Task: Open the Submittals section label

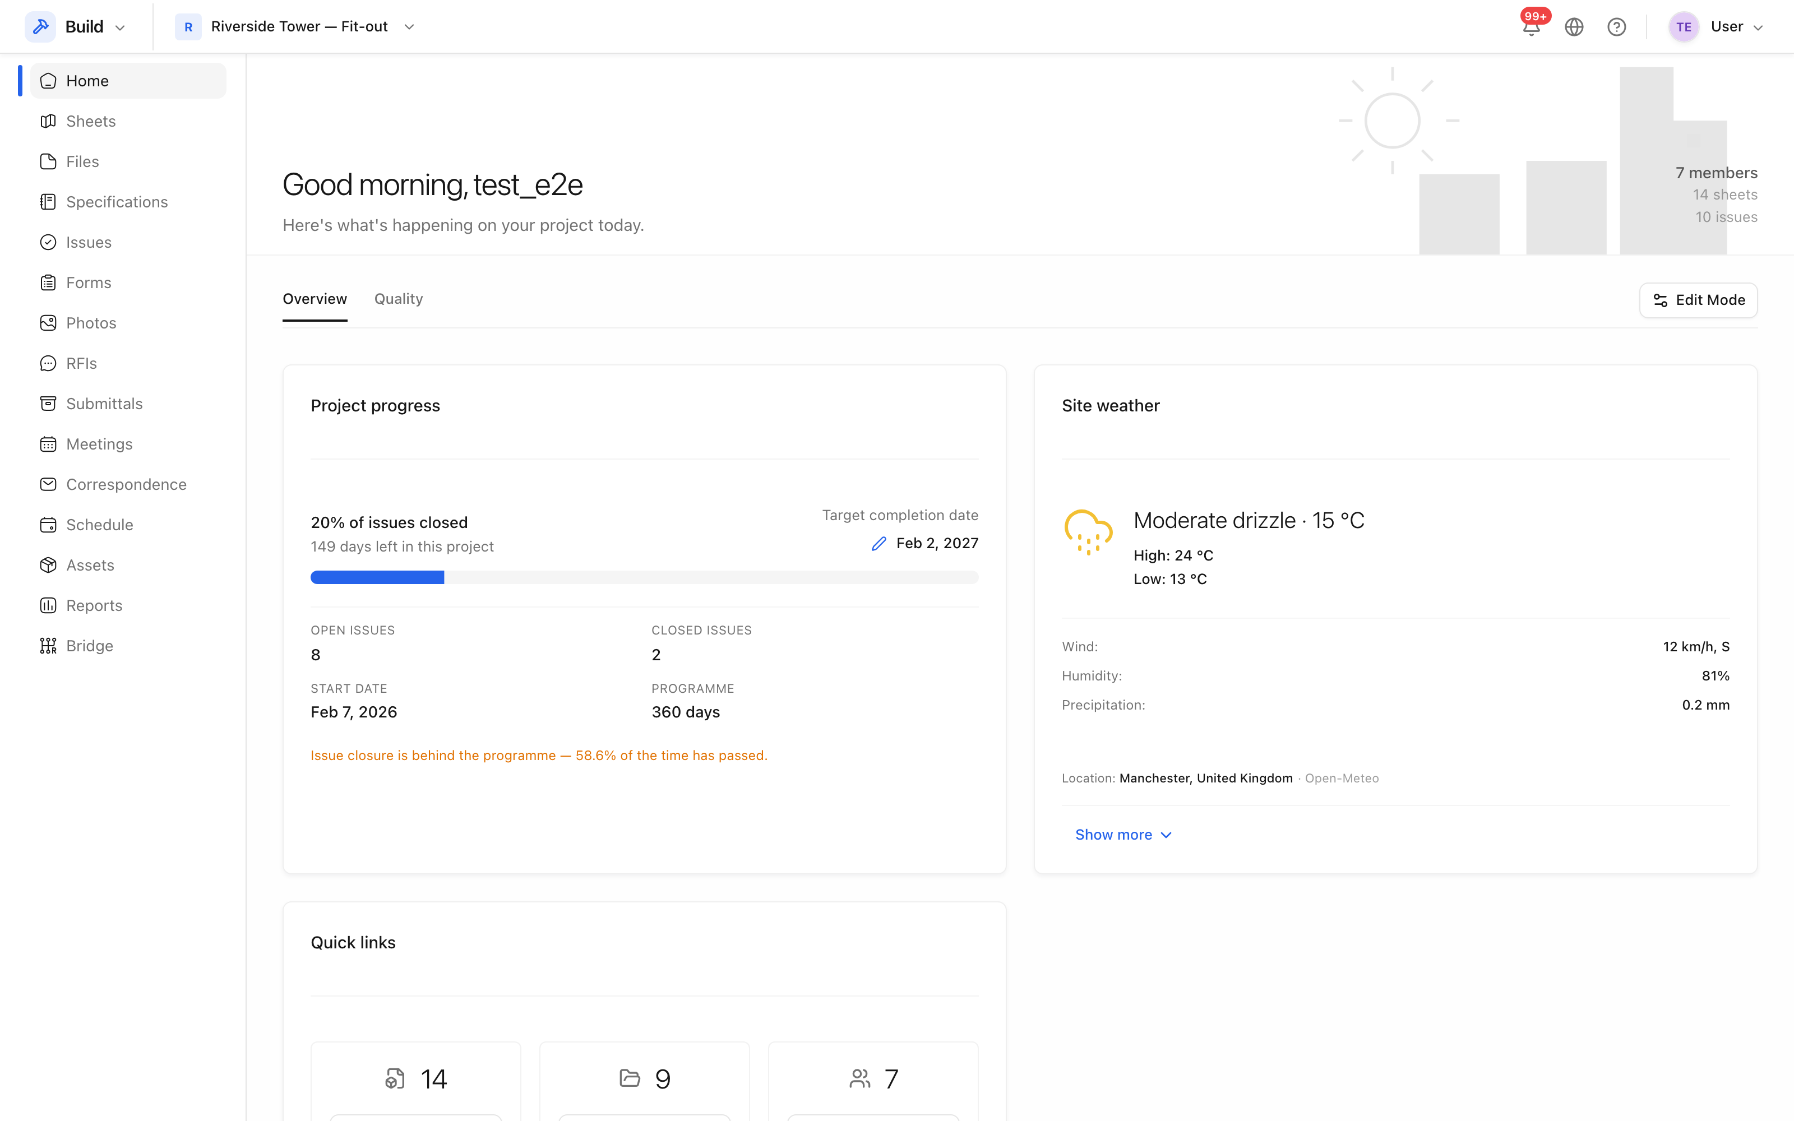Action: point(104,404)
